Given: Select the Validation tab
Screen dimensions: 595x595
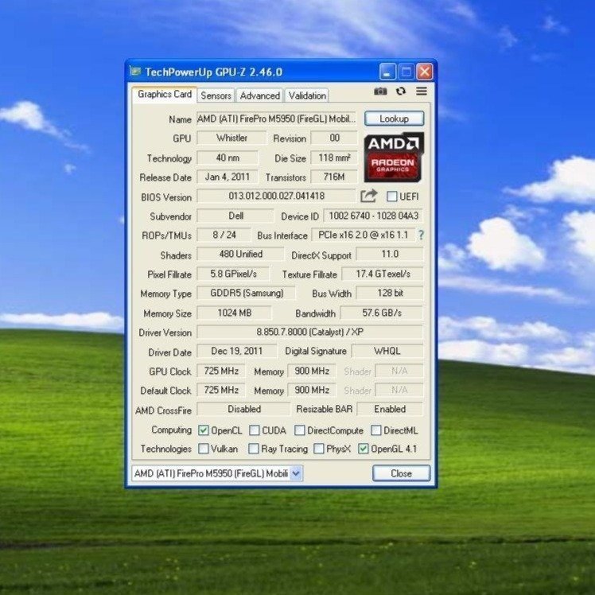Looking at the screenshot, I should [307, 95].
